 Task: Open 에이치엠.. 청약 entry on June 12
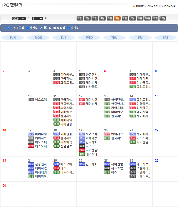[92, 100]
